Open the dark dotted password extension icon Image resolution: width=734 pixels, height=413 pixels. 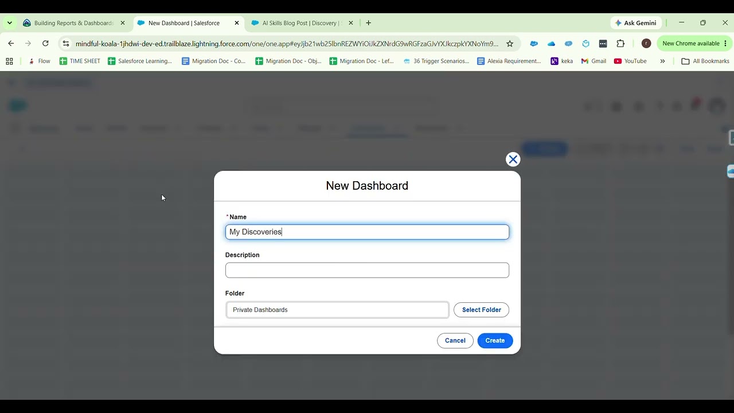(x=603, y=44)
